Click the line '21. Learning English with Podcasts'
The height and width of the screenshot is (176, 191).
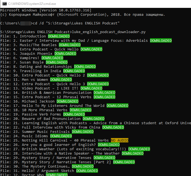pos(95,123)
